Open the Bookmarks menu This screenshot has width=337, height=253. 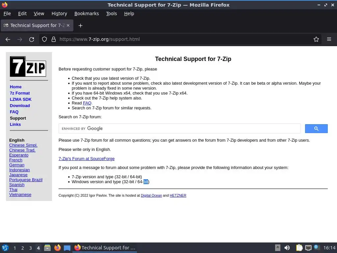(x=87, y=14)
